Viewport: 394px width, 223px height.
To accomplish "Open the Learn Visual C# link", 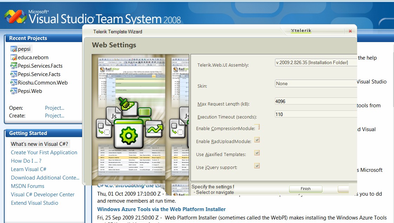I will (29, 169).
